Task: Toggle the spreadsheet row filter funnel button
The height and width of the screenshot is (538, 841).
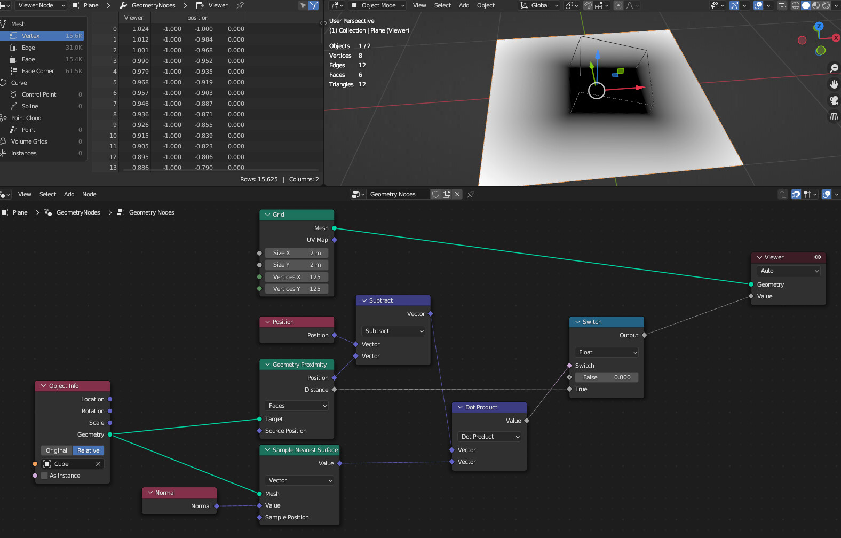Action: pos(314,5)
